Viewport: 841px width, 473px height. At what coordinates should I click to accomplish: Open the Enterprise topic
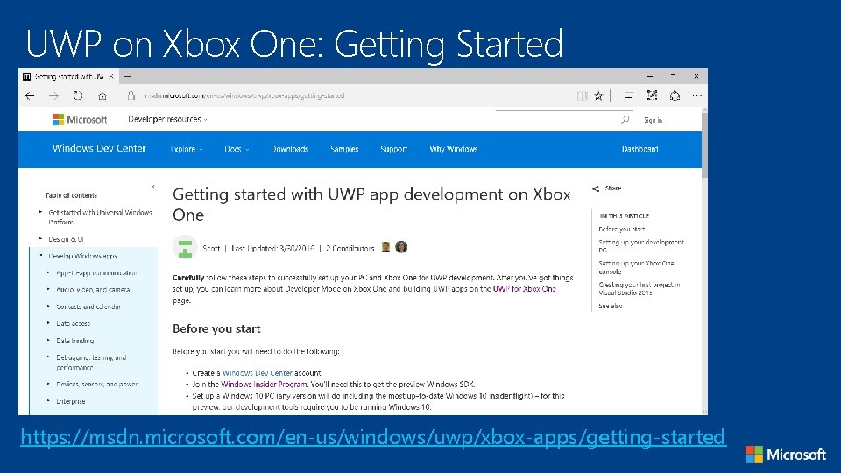coord(71,401)
